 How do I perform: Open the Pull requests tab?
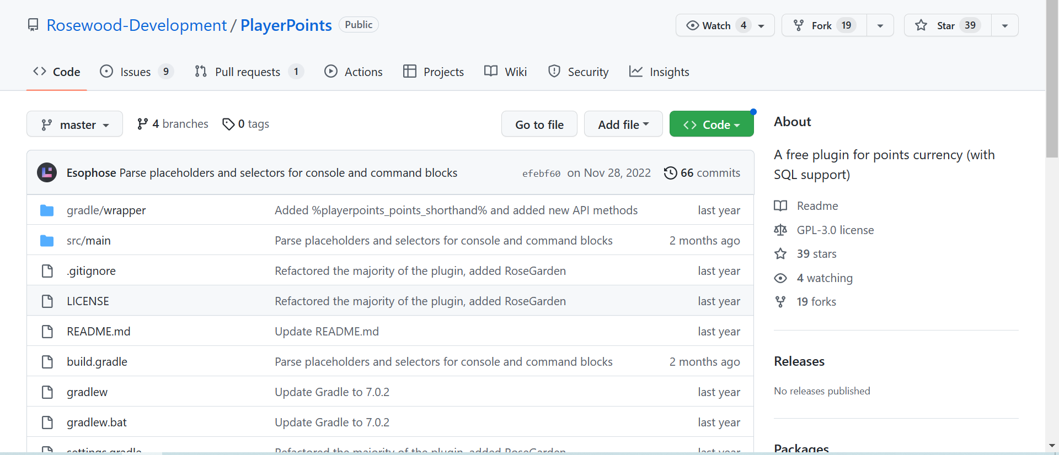coord(249,72)
